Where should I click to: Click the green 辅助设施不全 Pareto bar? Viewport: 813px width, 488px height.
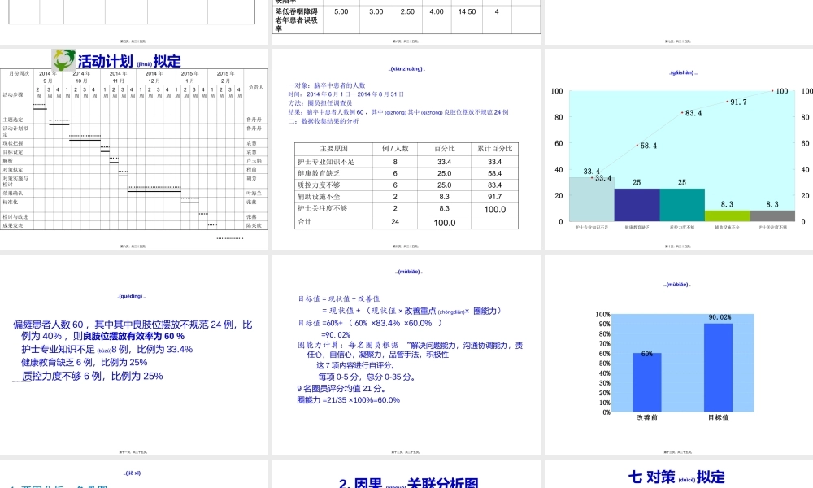727,216
